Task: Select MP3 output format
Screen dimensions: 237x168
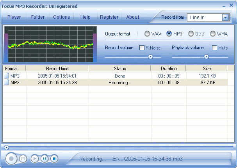Action: pos(169,34)
